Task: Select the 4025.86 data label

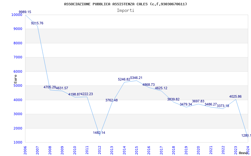Action: tap(236, 97)
